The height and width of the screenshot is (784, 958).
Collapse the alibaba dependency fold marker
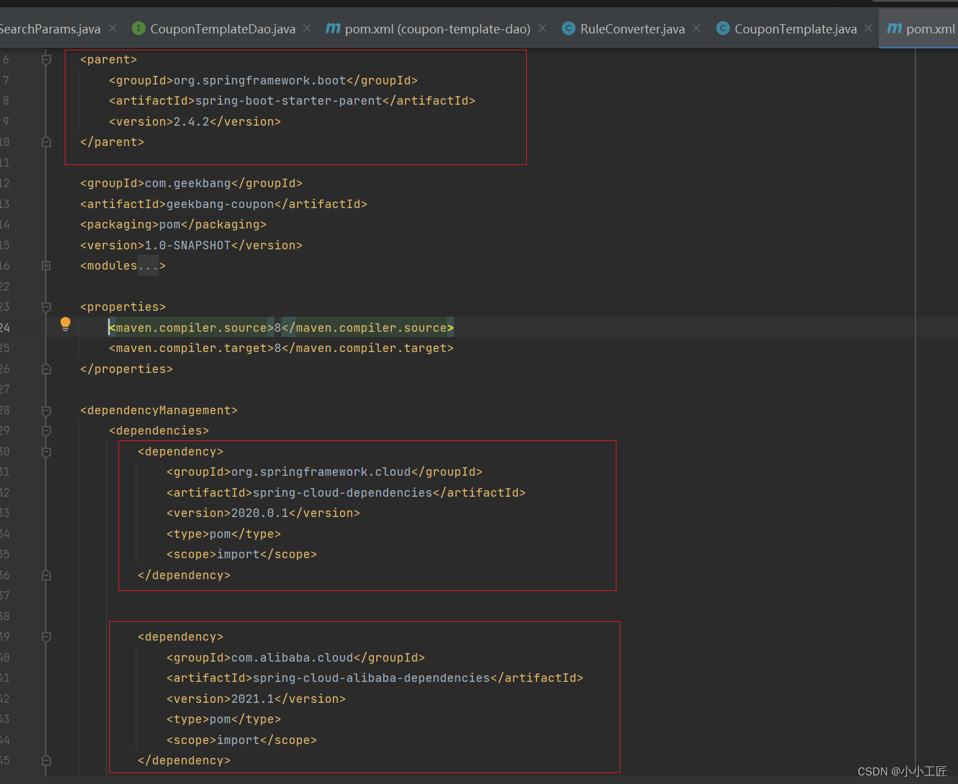[x=46, y=637]
